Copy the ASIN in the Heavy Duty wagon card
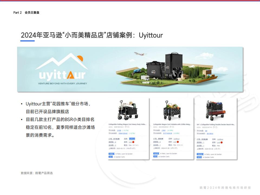Image resolution: width=260 pixels, height=195 pixels. click(125, 127)
